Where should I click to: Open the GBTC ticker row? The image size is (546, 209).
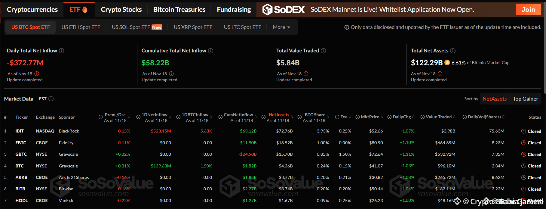tap(21, 154)
